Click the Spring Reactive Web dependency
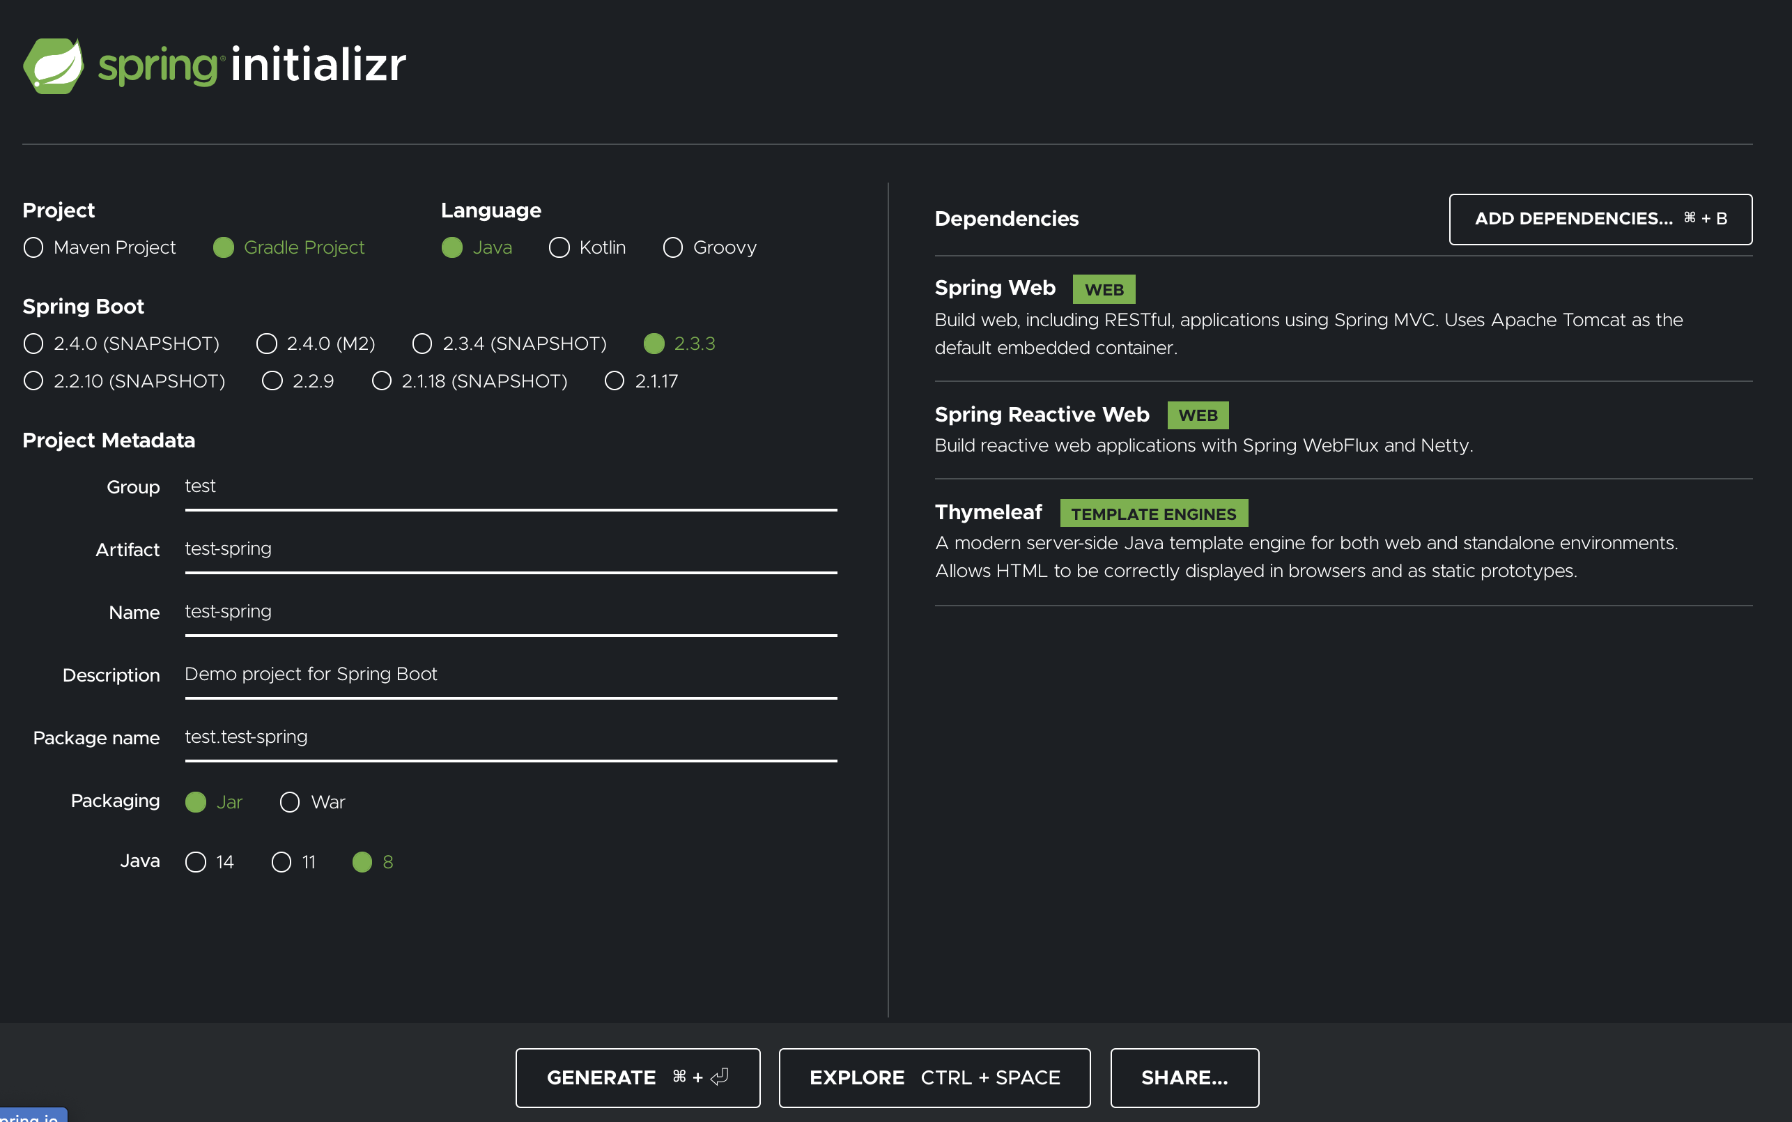Screen dimensions: 1792x1122 (x=1042, y=414)
